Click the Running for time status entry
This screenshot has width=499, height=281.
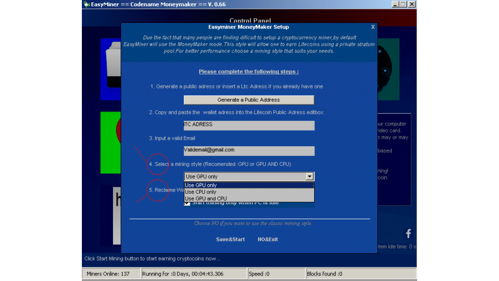point(194,274)
